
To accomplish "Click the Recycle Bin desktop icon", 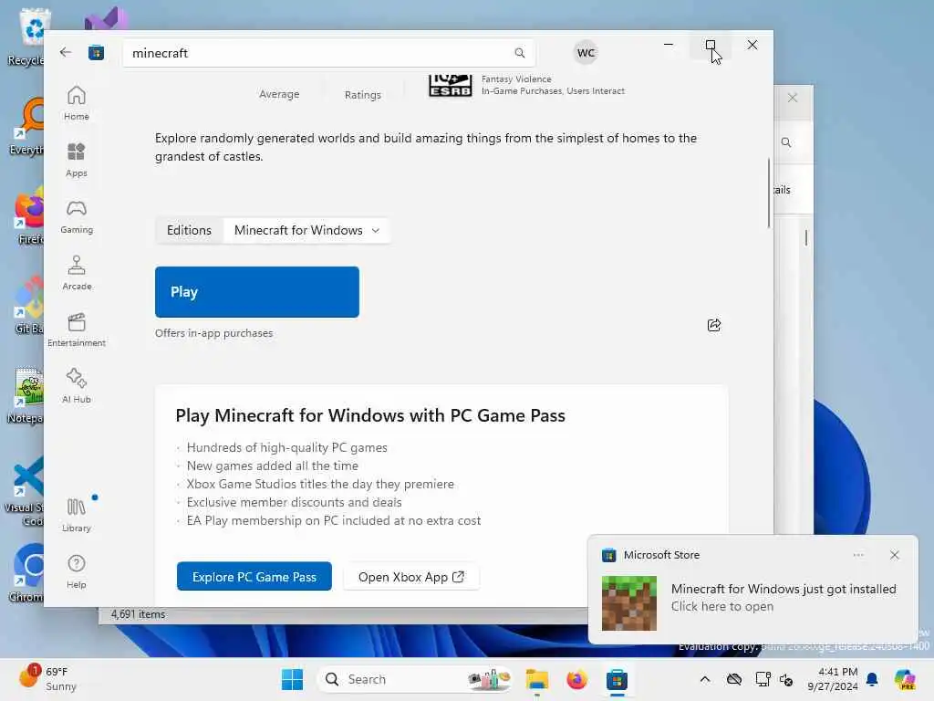I will (27, 37).
